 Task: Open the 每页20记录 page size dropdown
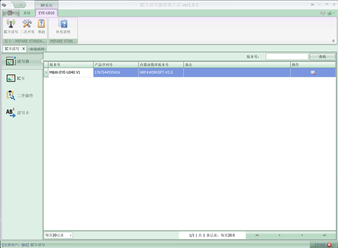[x=59, y=235]
